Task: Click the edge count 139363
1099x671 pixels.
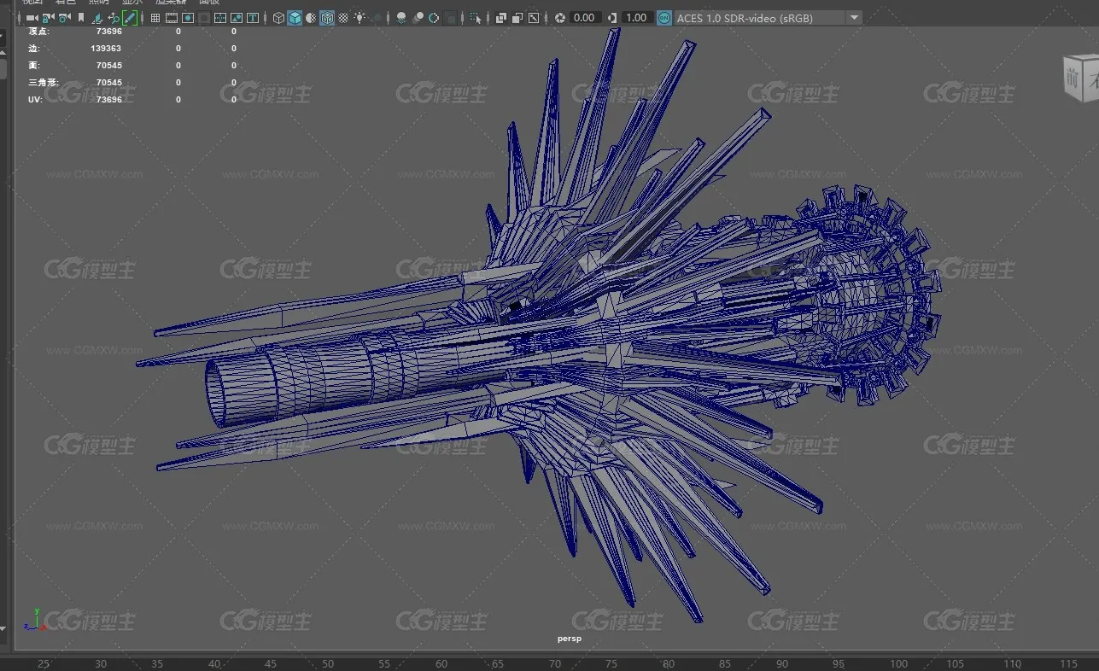Action: [x=106, y=49]
